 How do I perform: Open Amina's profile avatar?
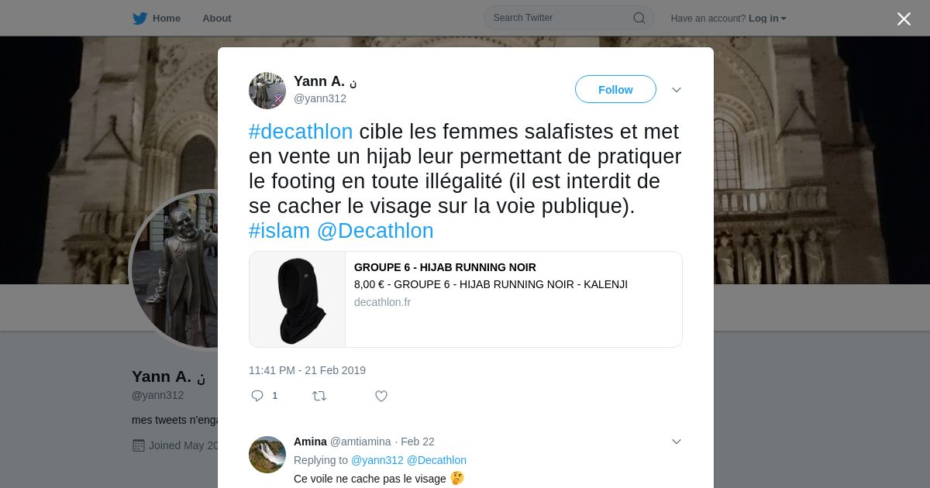click(267, 455)
